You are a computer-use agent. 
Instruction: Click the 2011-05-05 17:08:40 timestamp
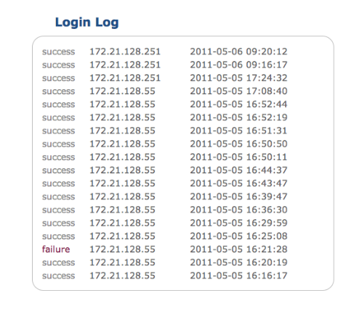238,91
